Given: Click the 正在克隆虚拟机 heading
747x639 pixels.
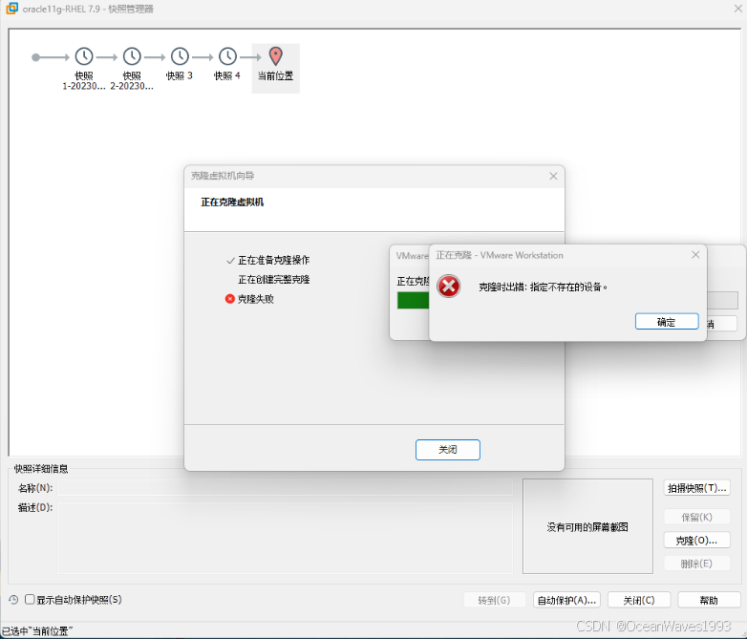Looking at the screenshot, I should (232, 202).
